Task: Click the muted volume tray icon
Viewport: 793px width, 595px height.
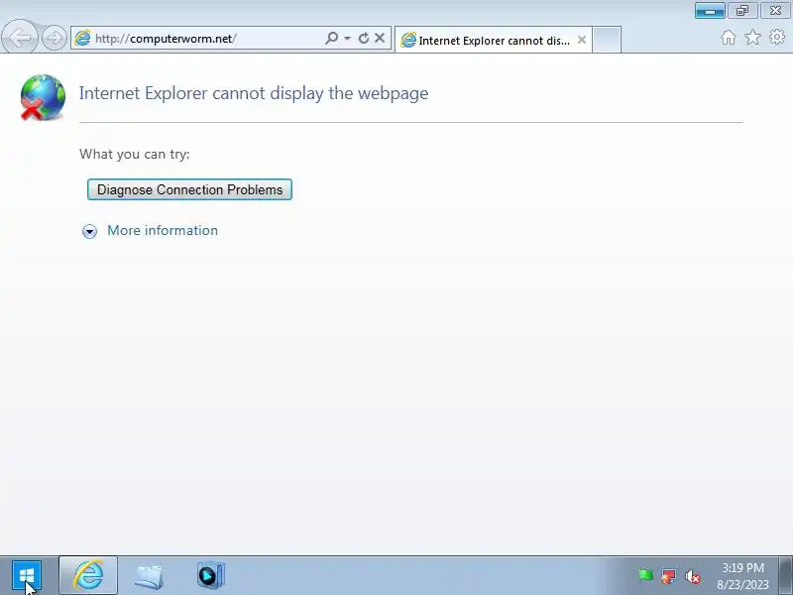Action: click(692, 576)
